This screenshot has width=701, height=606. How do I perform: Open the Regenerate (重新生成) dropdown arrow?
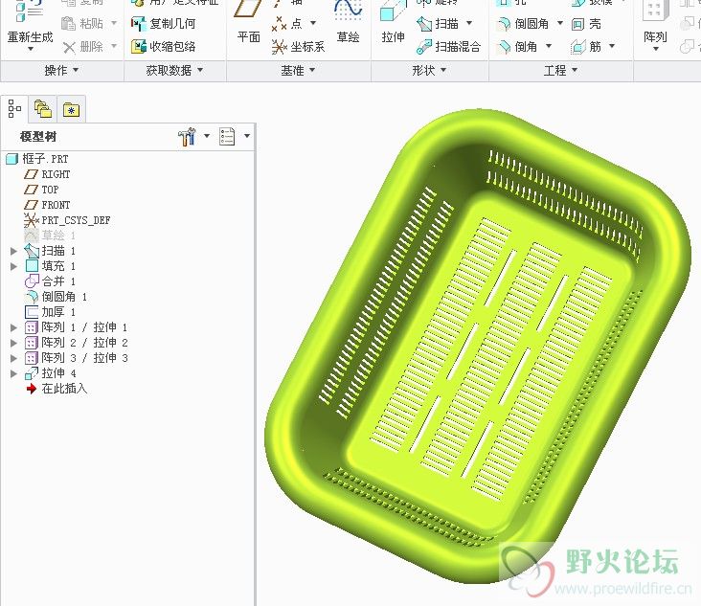[31, 49]
